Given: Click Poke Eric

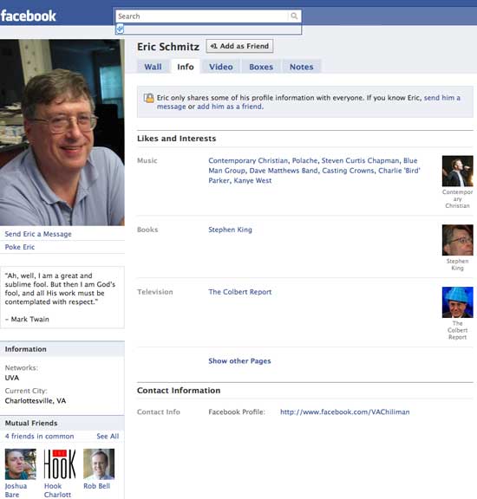Looking at the screenshot, I should pyautogui.click(x=20, y=247).
